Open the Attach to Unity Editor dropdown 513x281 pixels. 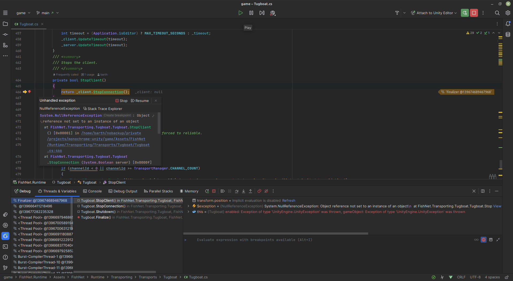coord(434,13)
